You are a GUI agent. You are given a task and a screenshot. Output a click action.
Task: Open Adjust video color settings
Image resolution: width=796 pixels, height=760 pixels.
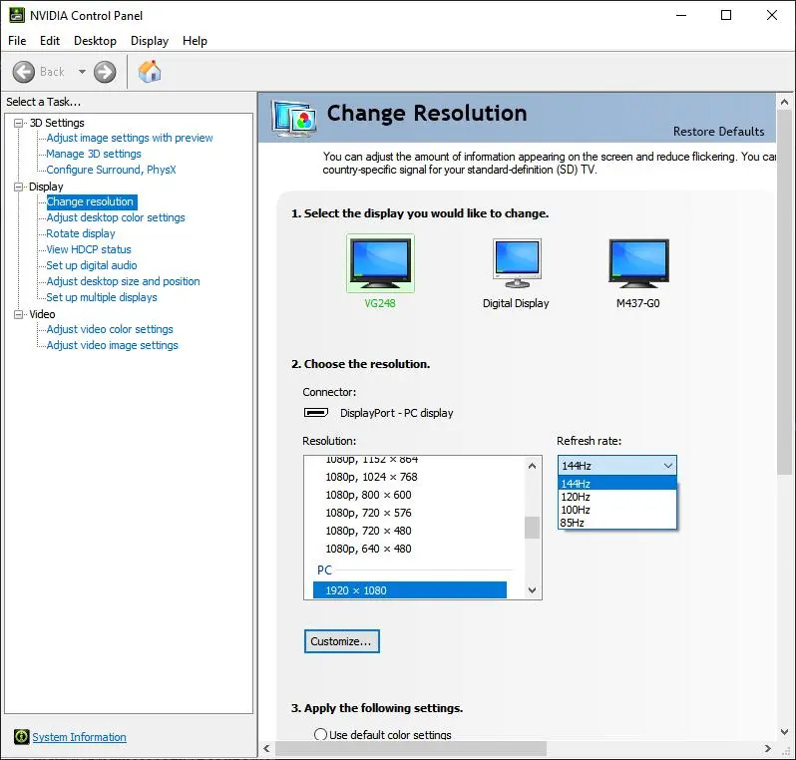[110, 329]
